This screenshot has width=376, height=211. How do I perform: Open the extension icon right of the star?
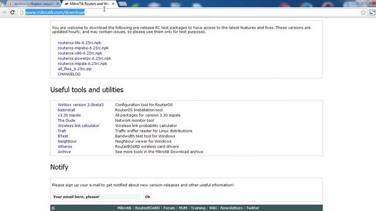point(372,12)
